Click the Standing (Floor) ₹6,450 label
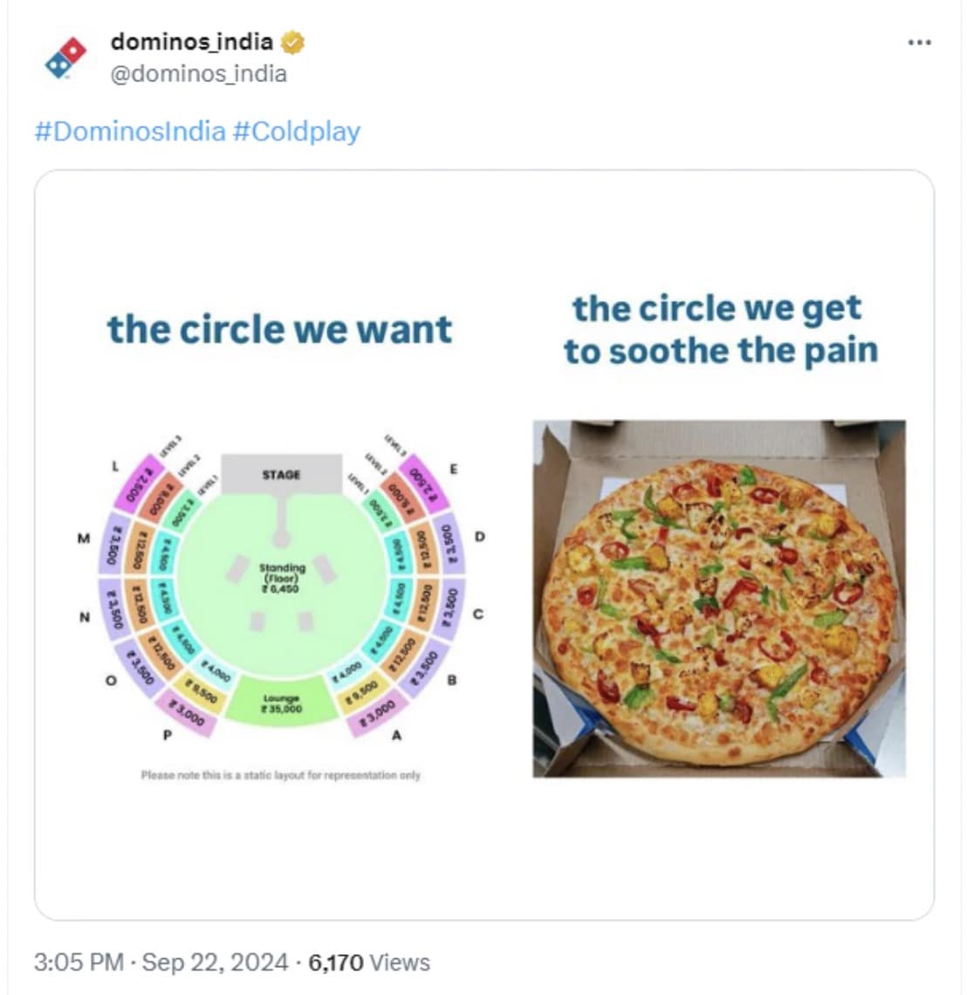The height and width of the screenshot is (995, 967). click(281, 578)
